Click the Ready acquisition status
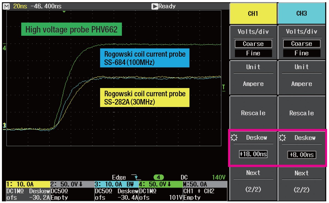The height and width of the screenshot is (203, 329). (167, 6)
